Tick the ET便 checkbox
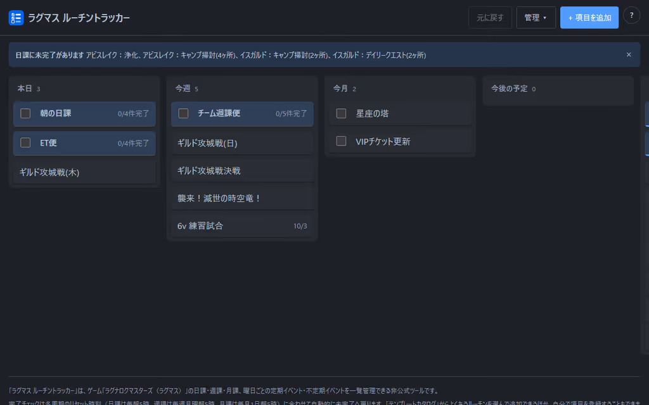 (25, 142)
